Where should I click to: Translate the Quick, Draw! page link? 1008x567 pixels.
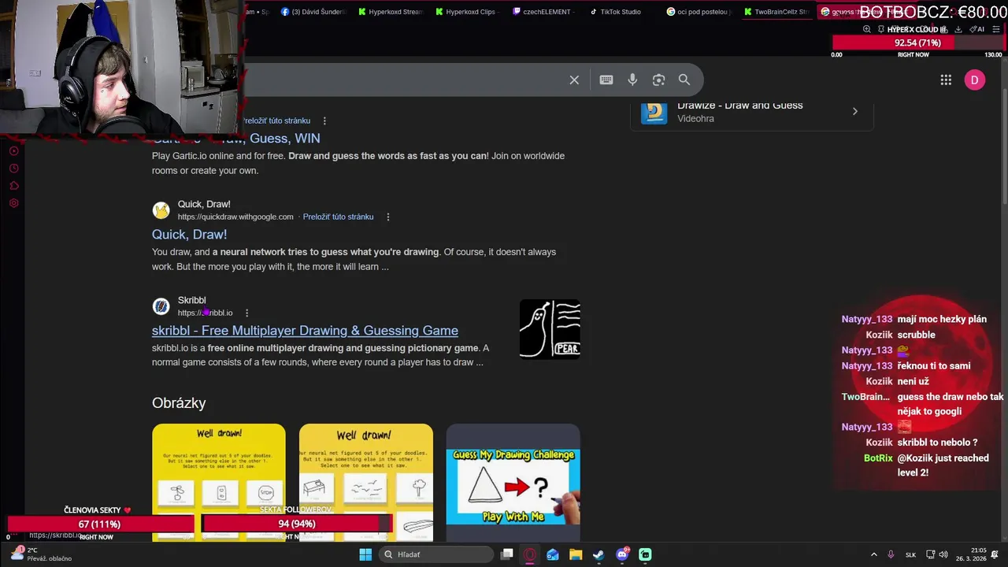(338, 217)
